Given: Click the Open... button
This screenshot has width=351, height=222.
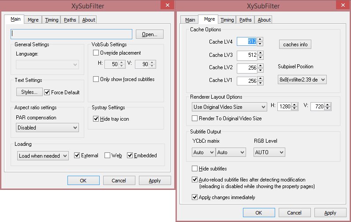Looking at the screenshot, I should tap(149, 34).
